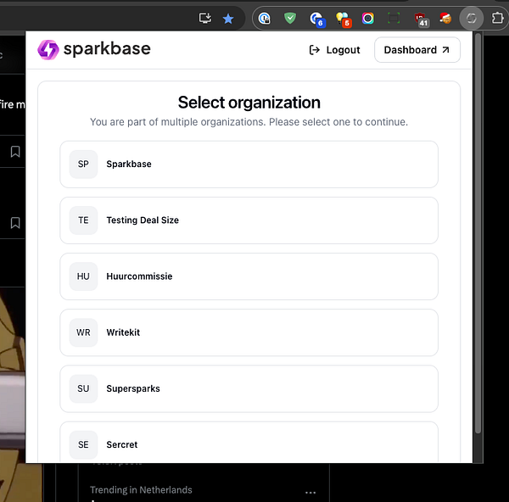Image resolution: width=509 pixels, height=502 pixels.
Task: Click the rainbow circle extension icon
Action: pyautogui.click(x=368, y=19)
